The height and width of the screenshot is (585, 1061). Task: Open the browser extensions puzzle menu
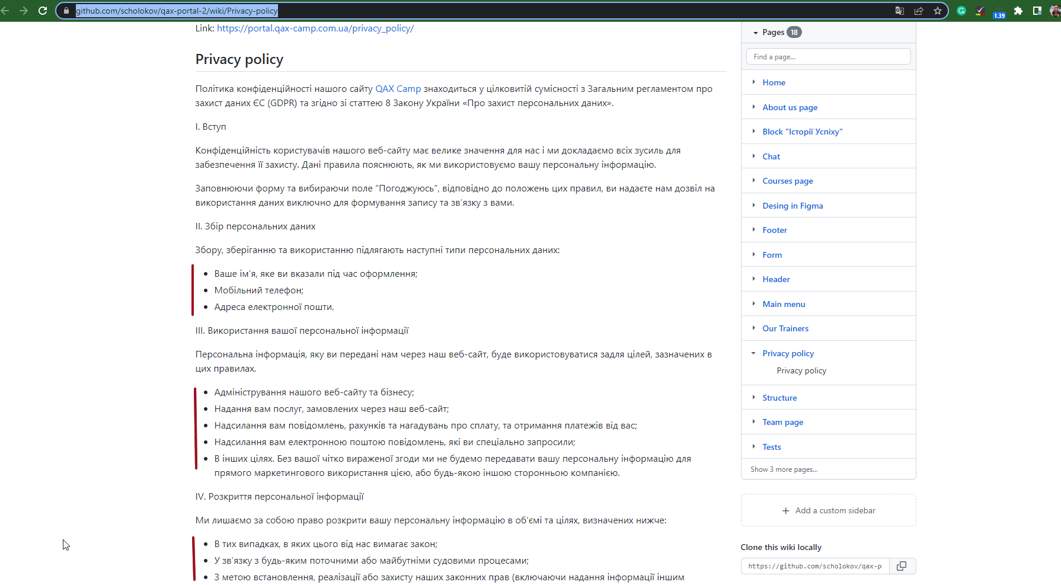tap(1018, 10)
